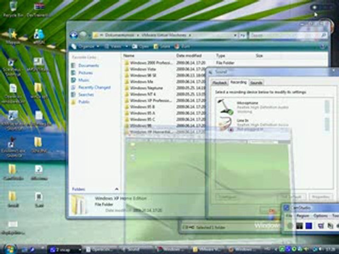Sort by the Date modified column header
This screenshot has width=339, height=254.
[x=195, y=56]
